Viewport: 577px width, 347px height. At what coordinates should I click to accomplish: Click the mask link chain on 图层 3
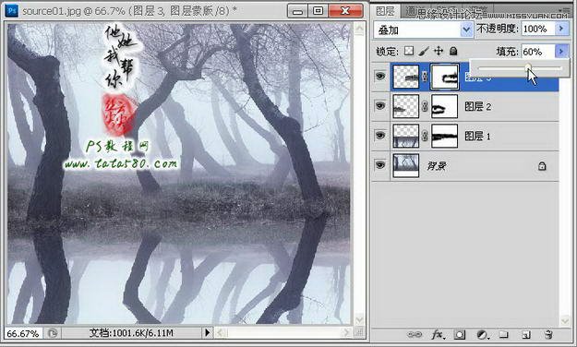(425, 77)
